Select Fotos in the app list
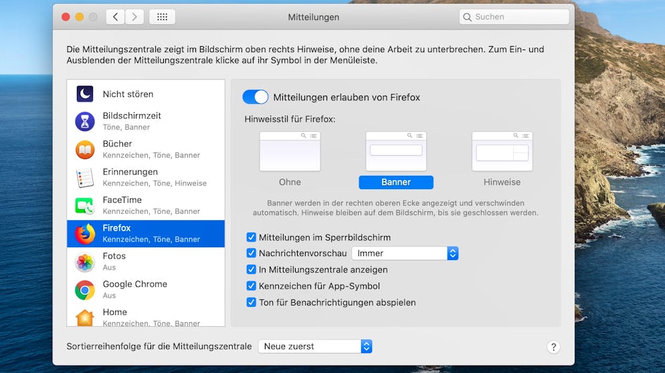 tap(146, 262)
